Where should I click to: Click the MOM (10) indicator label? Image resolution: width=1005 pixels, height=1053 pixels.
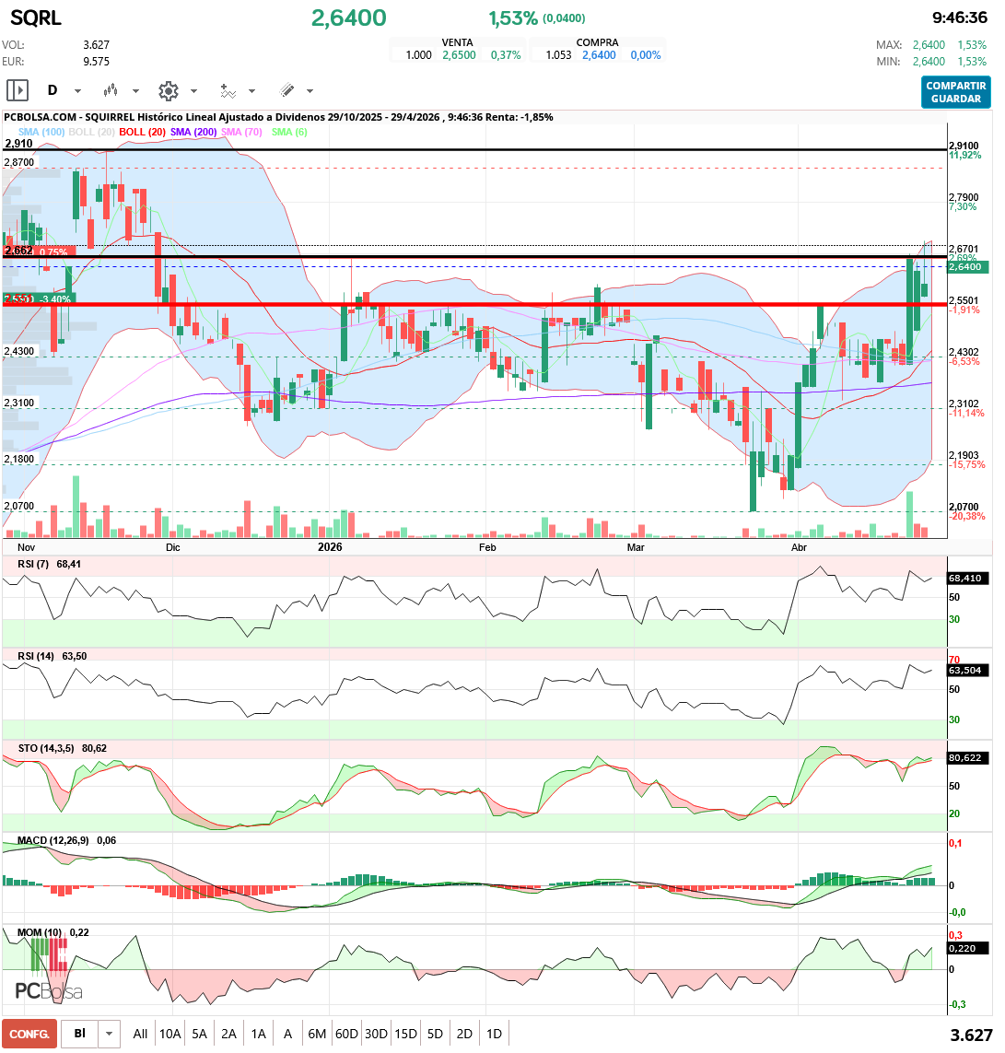click(x=39, y=932)
